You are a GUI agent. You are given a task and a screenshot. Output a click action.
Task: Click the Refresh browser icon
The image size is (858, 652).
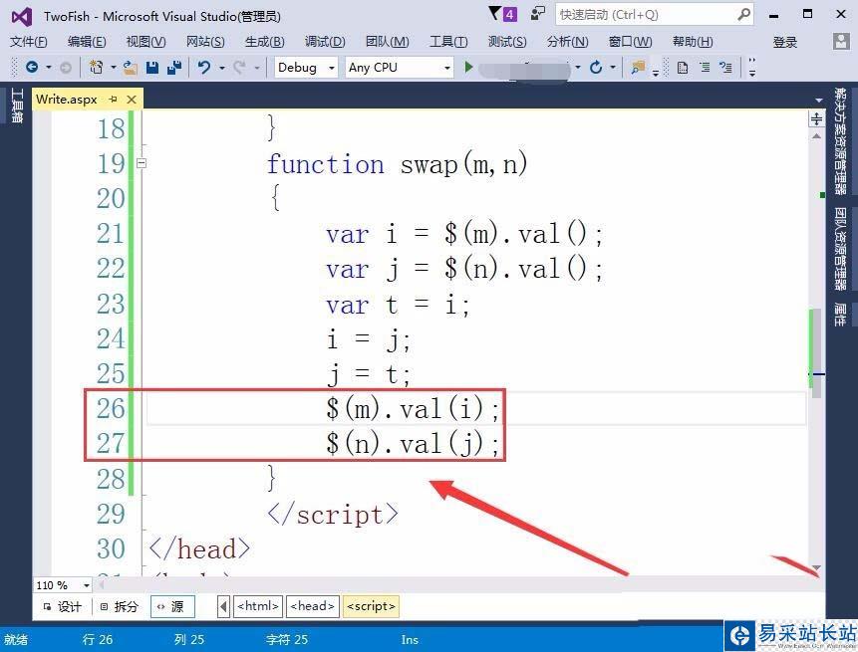point(596,68)
